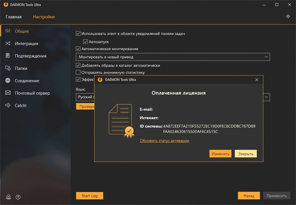Click the system ID value text
The image size is (296, 205).
pyautogui.click(x=209, y=129)
